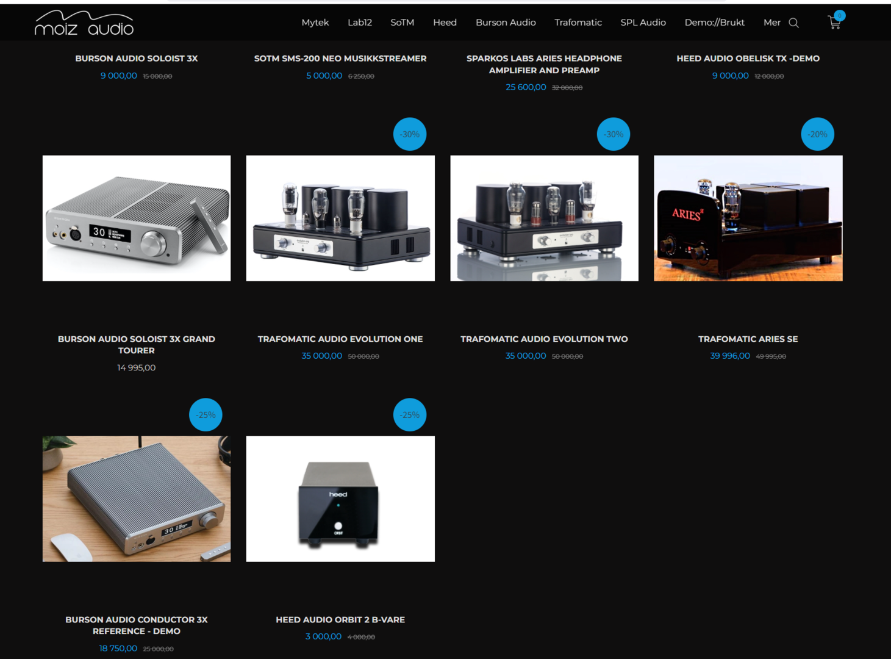The height and width of the screenshot is (659, 891).
Task: Click the 35 000,00 Evolution One price
Action: pyautogui.click(x=322, y=356)
